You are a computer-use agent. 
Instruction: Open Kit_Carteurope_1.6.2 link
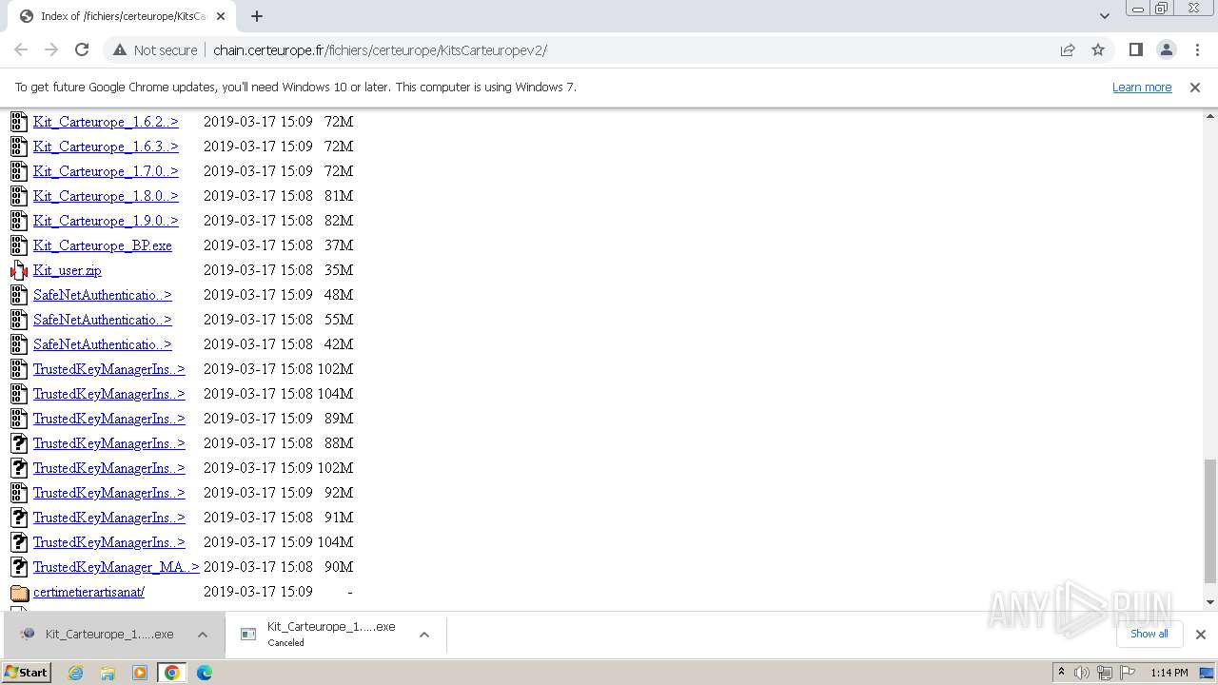(x=106, y=122)
